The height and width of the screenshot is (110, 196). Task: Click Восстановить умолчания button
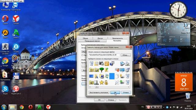coord(99,93)
